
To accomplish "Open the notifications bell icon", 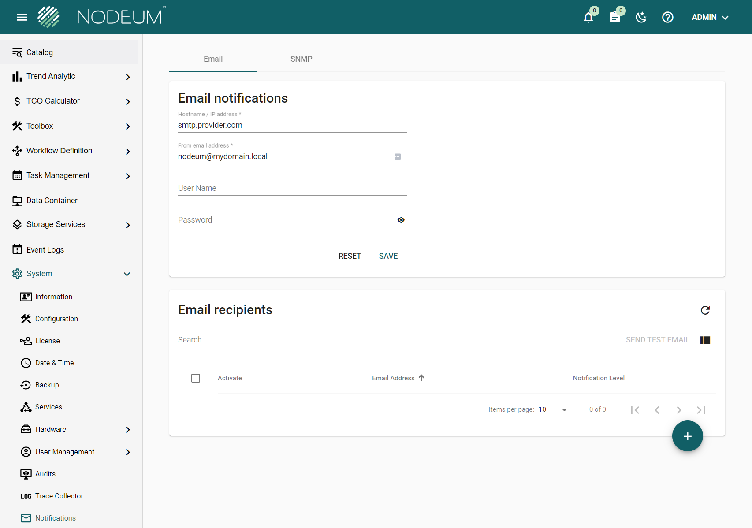I will tap(588, 17).
